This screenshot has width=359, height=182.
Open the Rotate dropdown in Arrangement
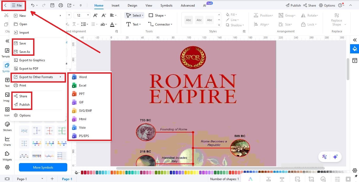click(x=310, y=16)
